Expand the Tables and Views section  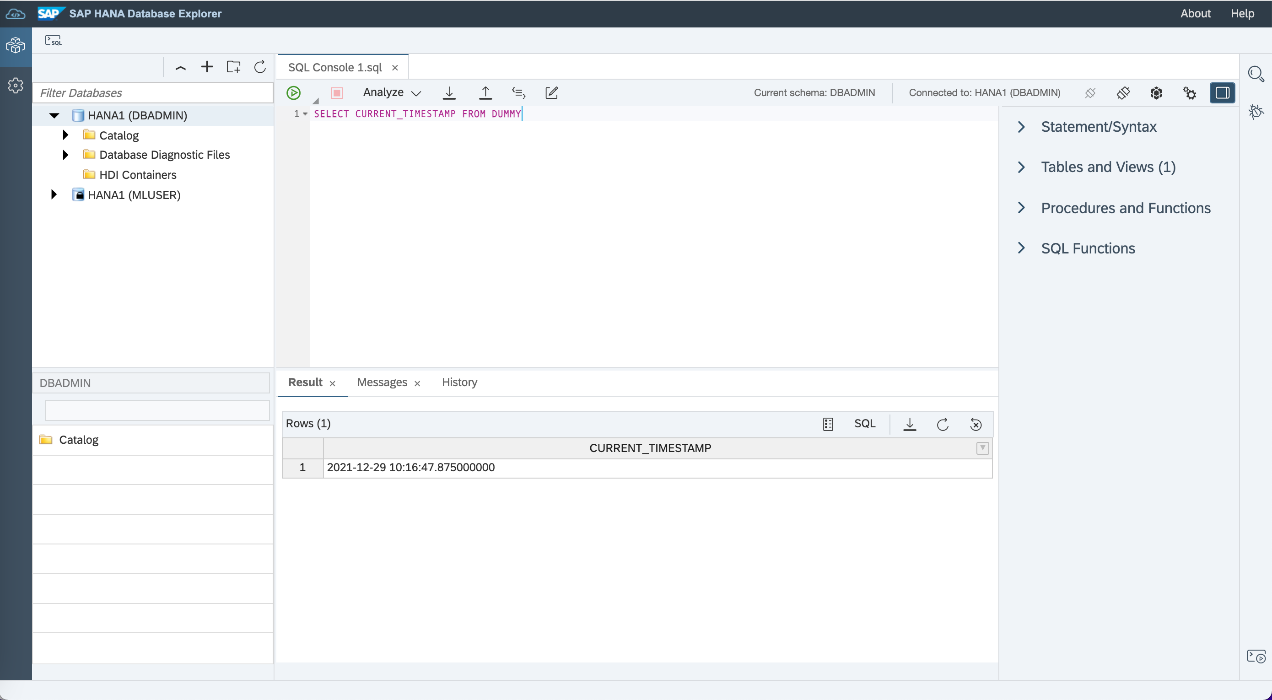pyautogui.click(x=1021, y=167)
